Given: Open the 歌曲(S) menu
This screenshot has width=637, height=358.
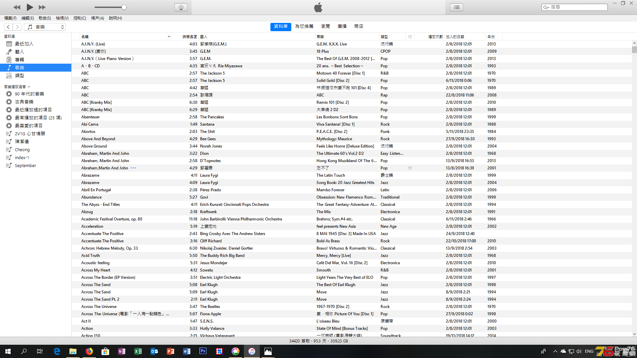Looking at the screenshot, I should [x=45, y=18].
